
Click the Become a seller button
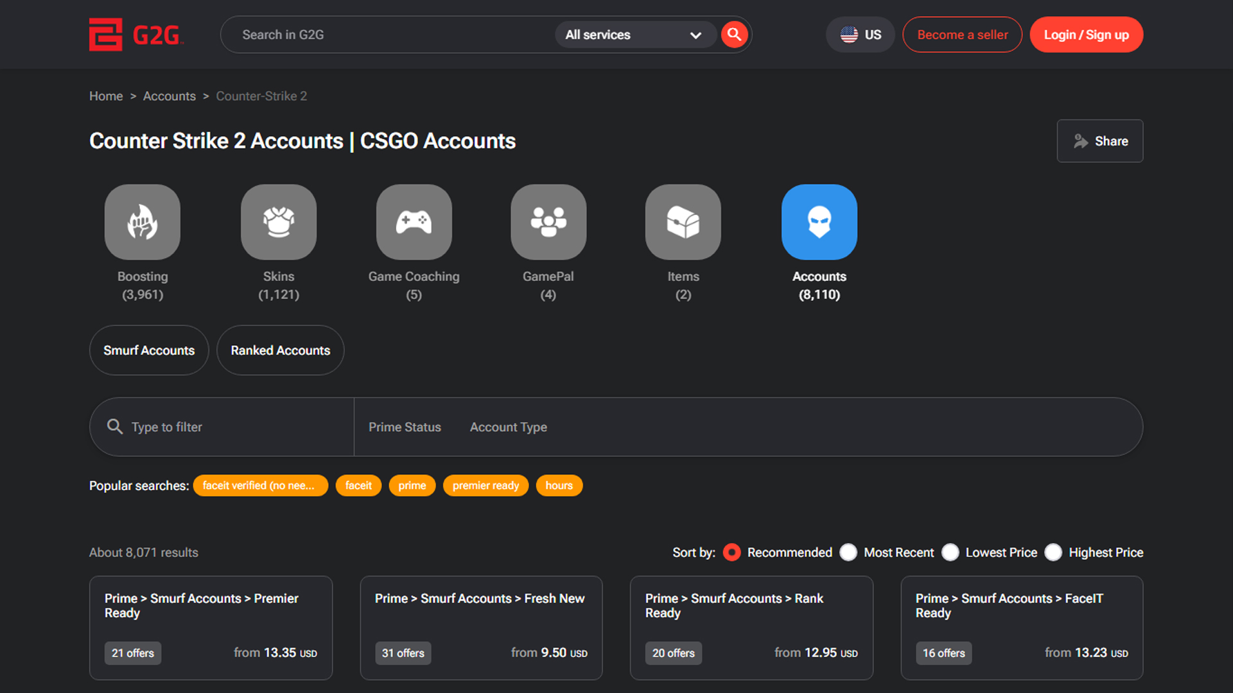click(x=962, y=35)
